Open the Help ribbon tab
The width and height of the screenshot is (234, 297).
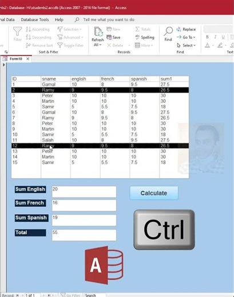[x=59, y=19]
